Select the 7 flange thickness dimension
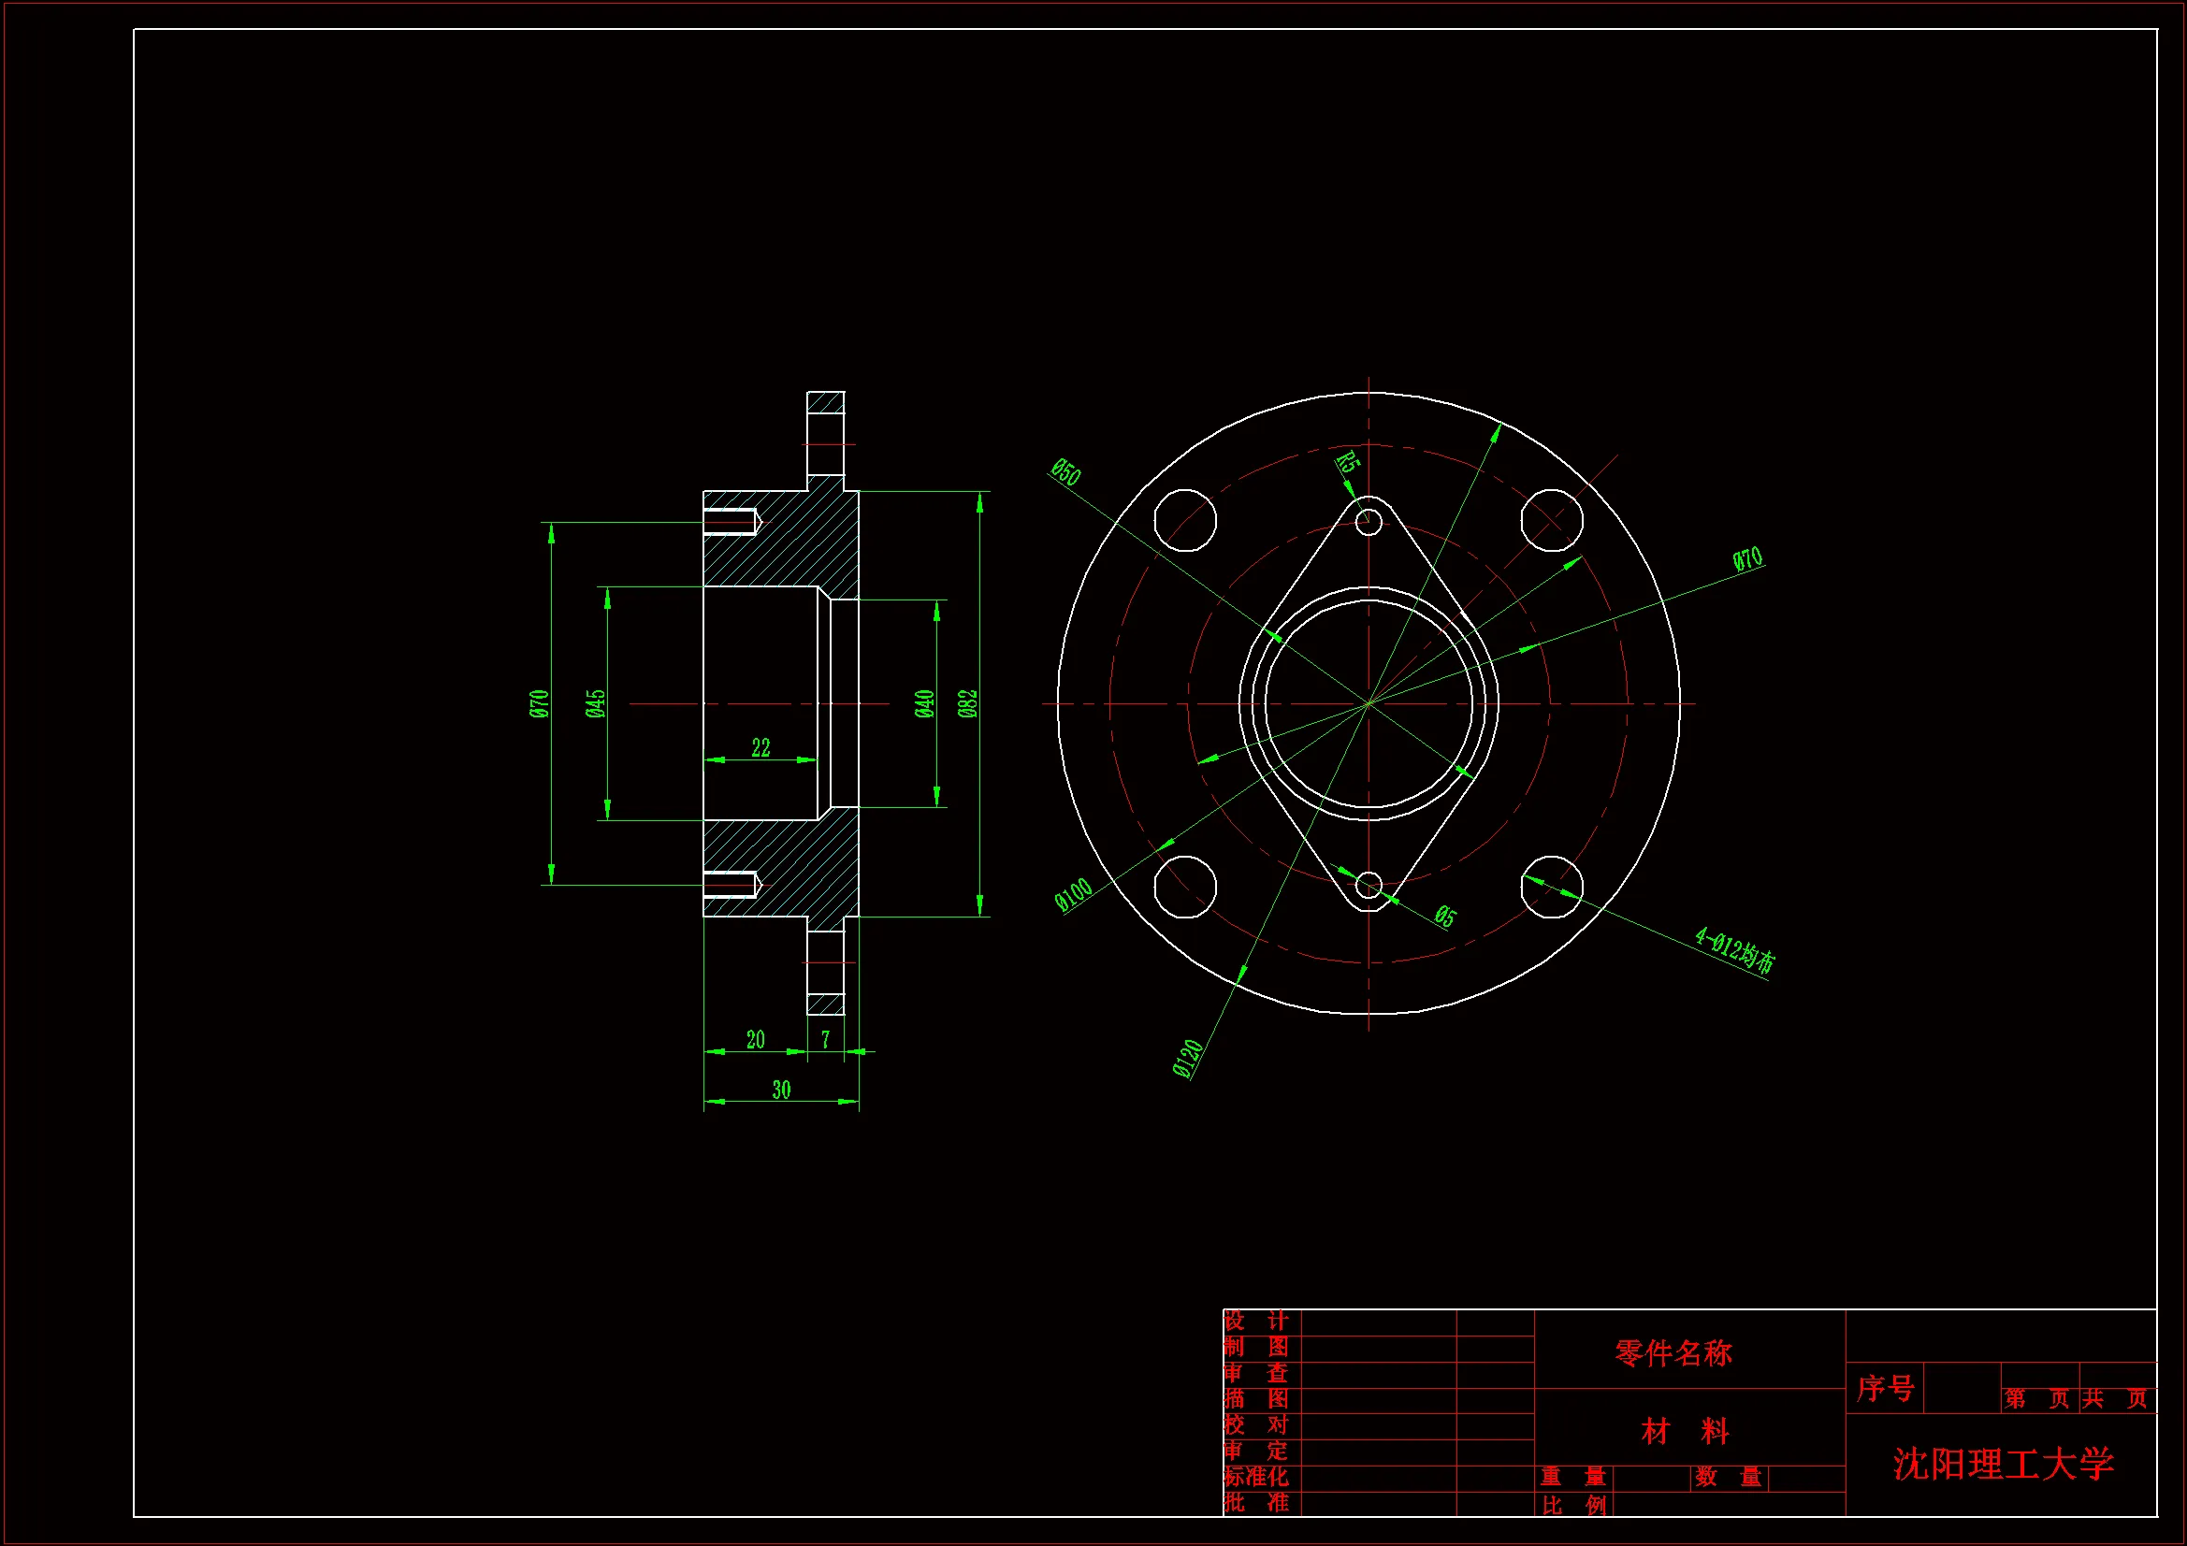2187x1546 pixels. (x=825, y=1039)
